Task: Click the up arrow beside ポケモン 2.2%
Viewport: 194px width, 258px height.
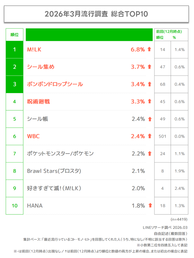Action: [150, 154]
